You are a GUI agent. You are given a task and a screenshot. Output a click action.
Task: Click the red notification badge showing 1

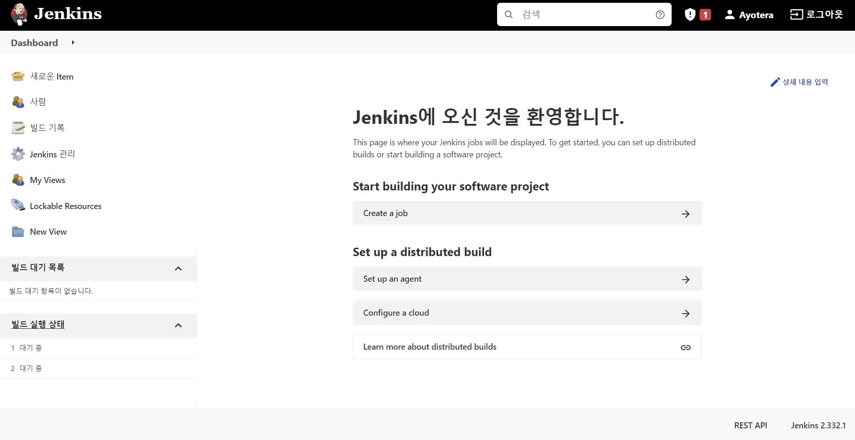click(705, 15)
